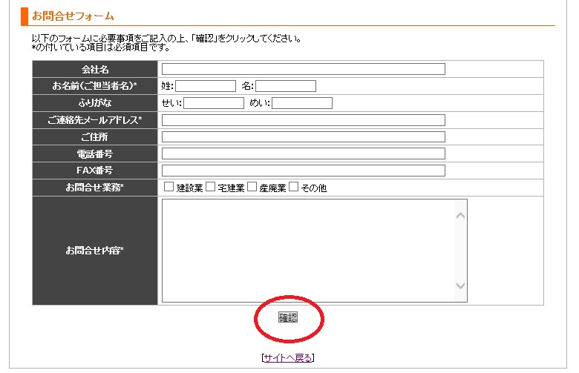Check the 宅建業 checkbox
Screen dimensions: 579x373
pyautogui.click(x=211, y=187)
